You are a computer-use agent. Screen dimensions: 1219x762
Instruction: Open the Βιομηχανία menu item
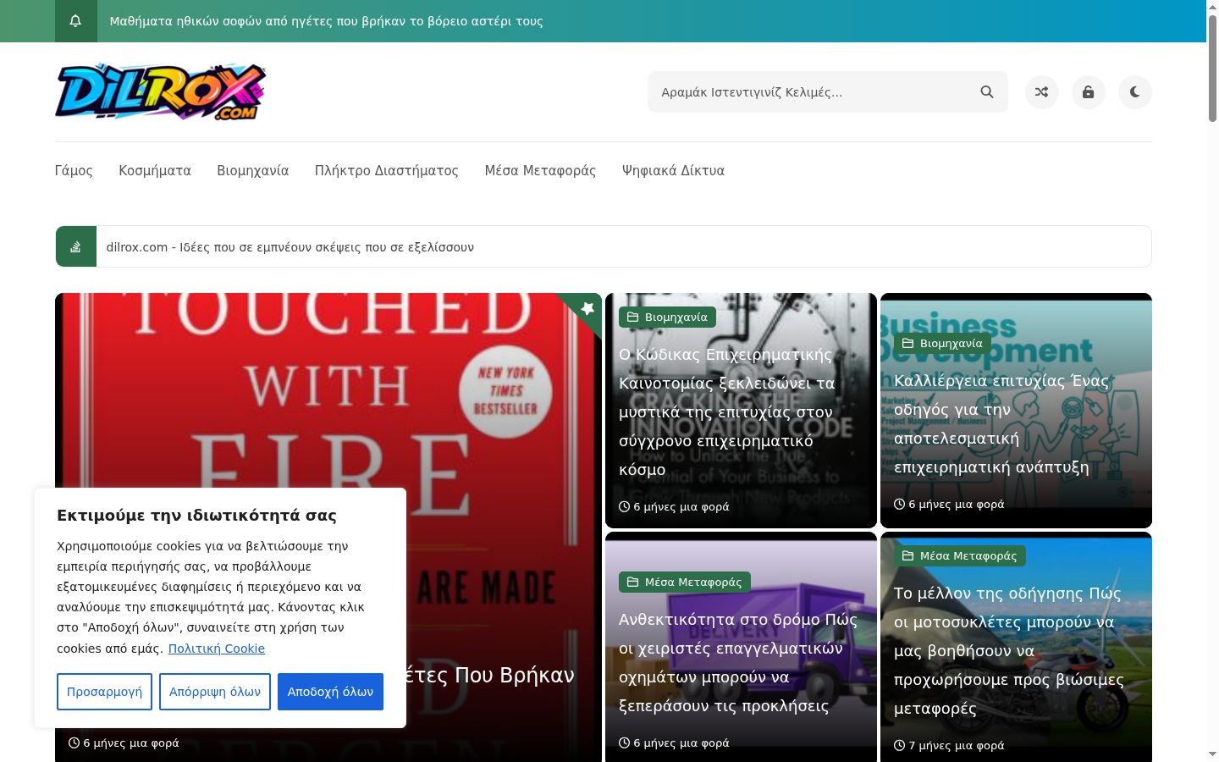253,171
